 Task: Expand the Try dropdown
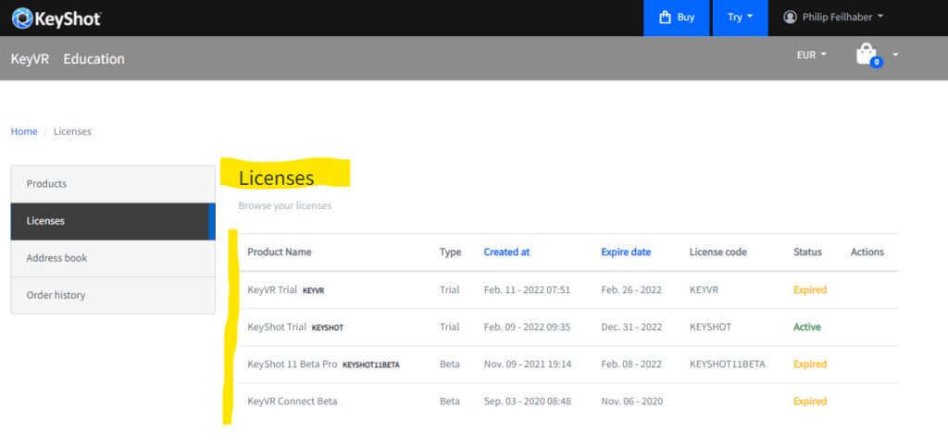pyautogui.click(x=740, y=18)
